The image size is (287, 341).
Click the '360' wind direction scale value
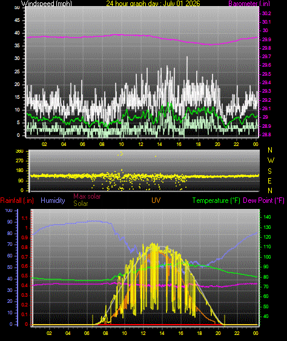[x=19, y=151]
